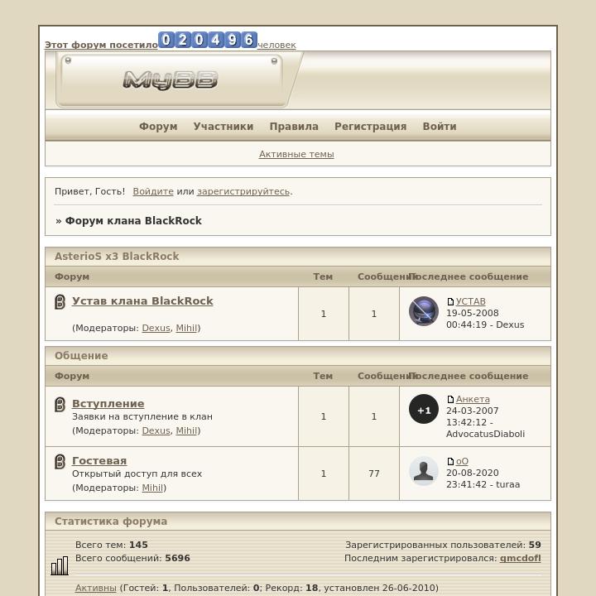Open the Вступление forum
Viewport: 596px width, 596px height.
[108, 403]
